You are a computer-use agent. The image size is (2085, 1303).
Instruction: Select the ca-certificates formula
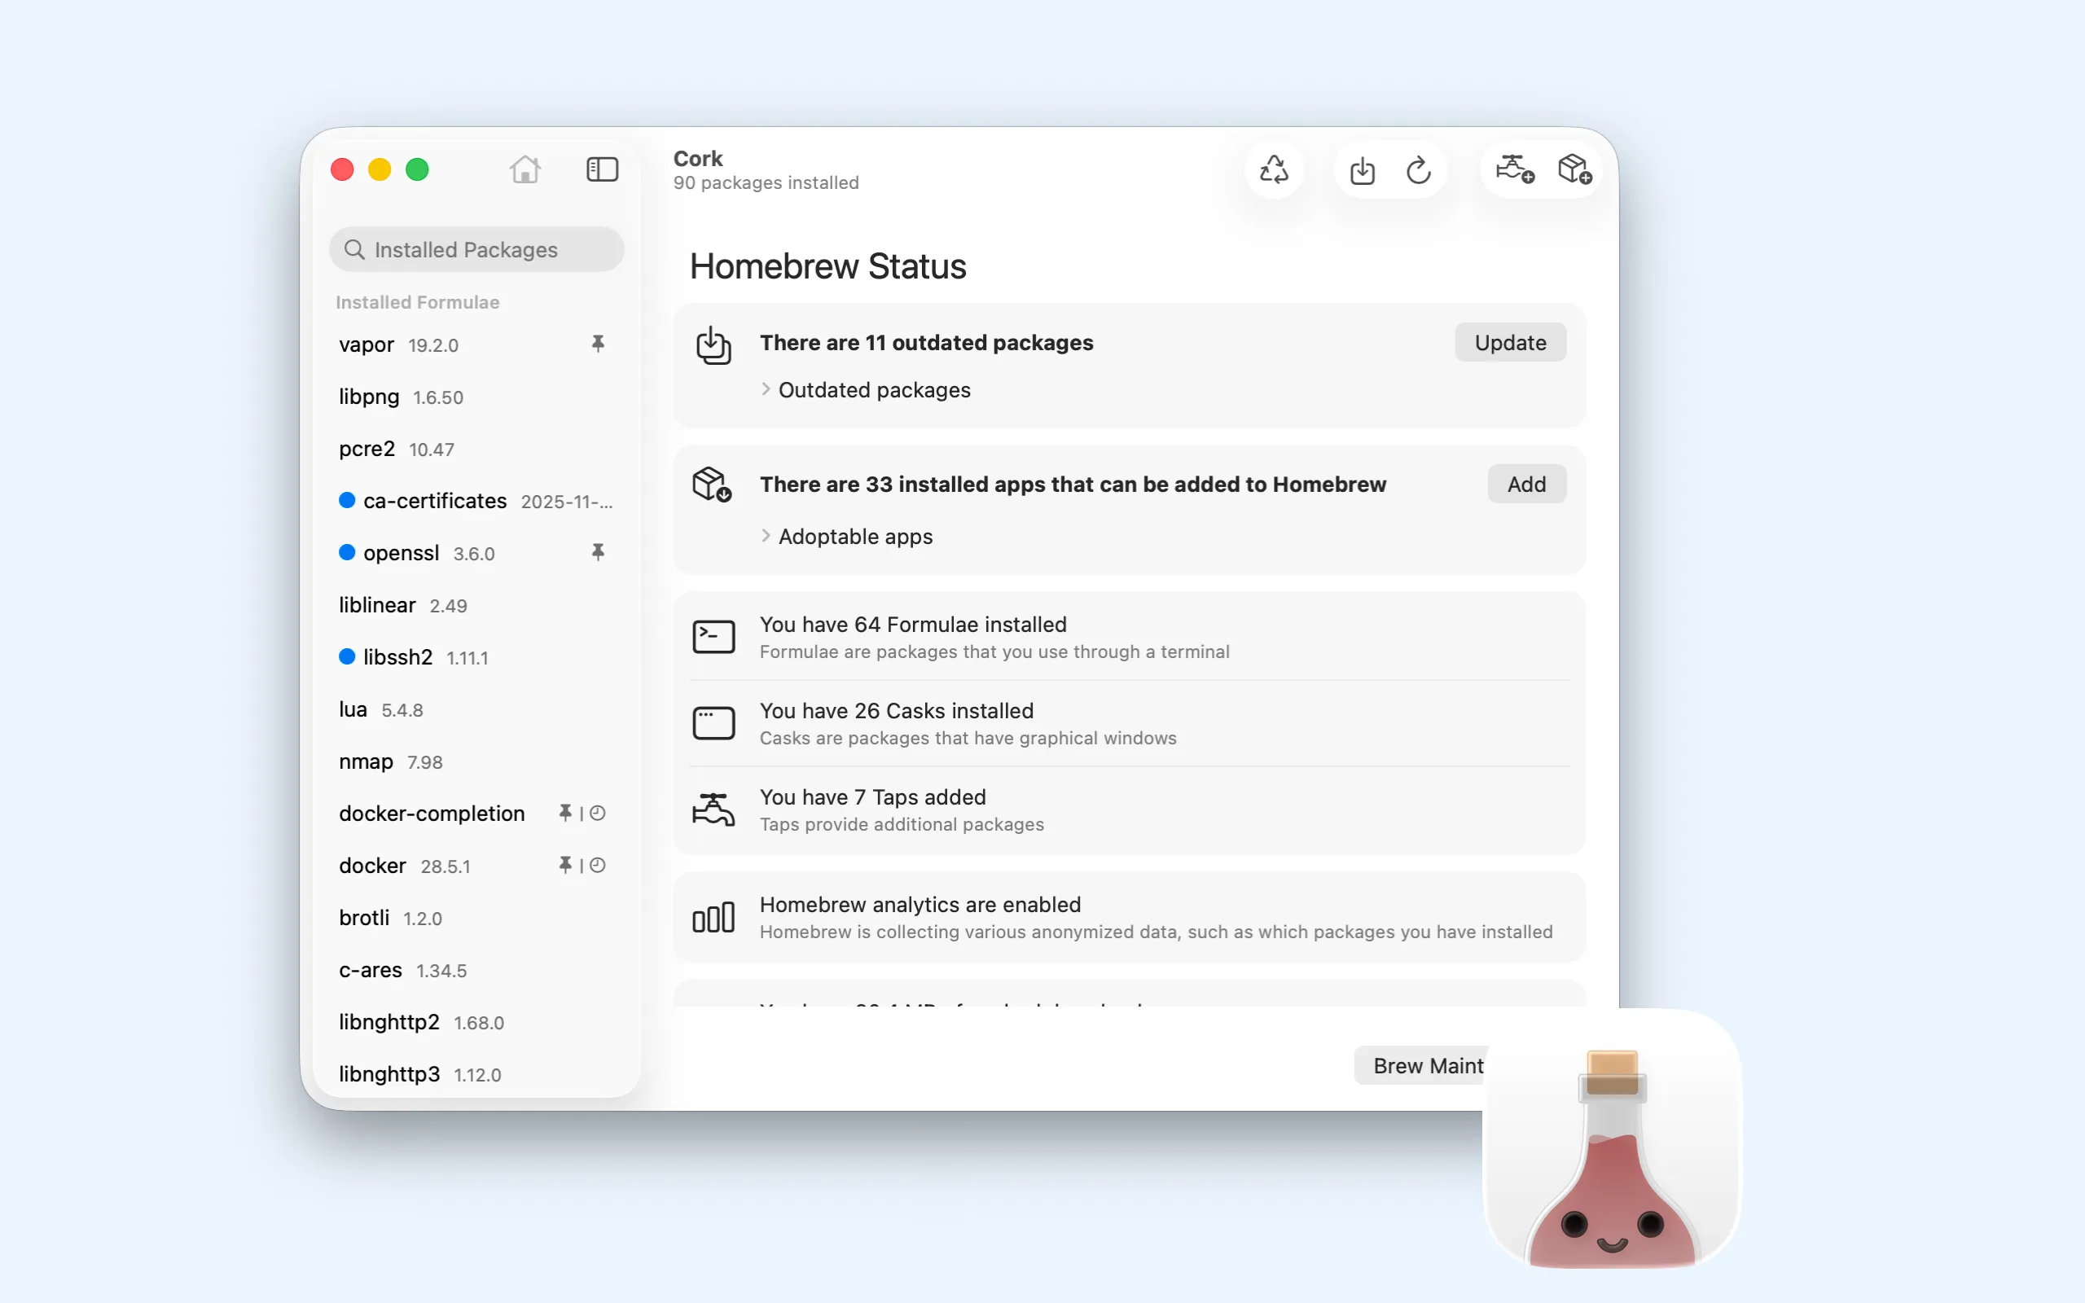point(476,501)
